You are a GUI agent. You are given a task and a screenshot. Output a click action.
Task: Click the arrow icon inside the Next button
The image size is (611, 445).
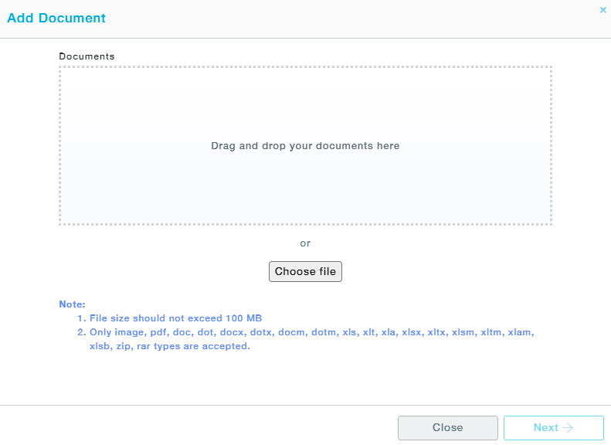pos(568,428)
